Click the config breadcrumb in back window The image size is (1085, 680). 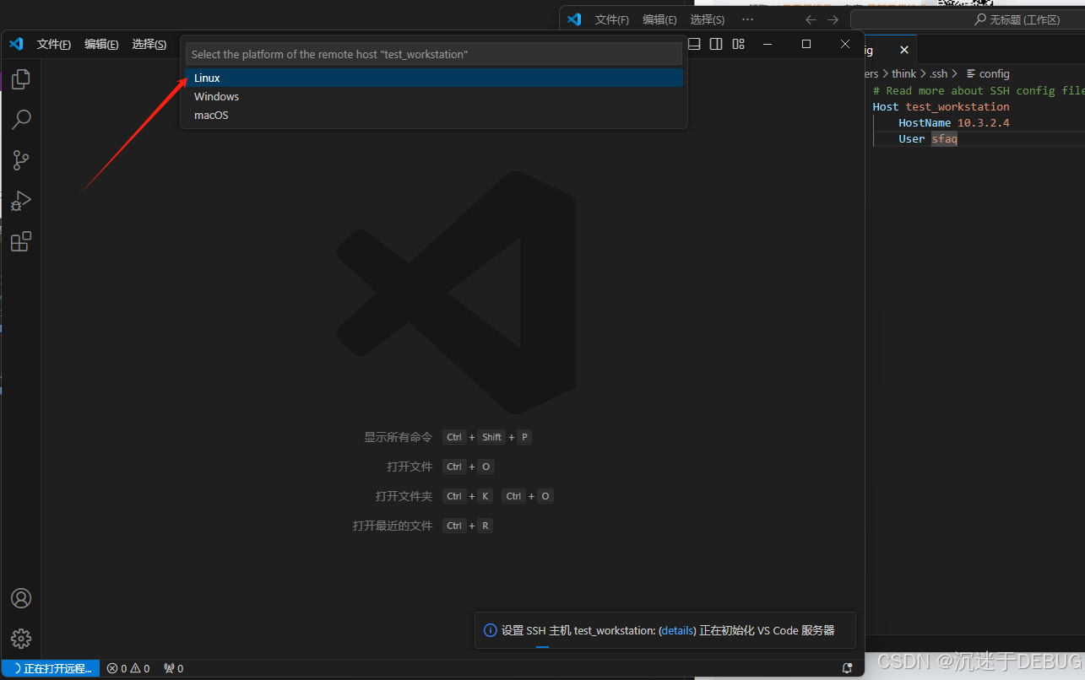988,73
